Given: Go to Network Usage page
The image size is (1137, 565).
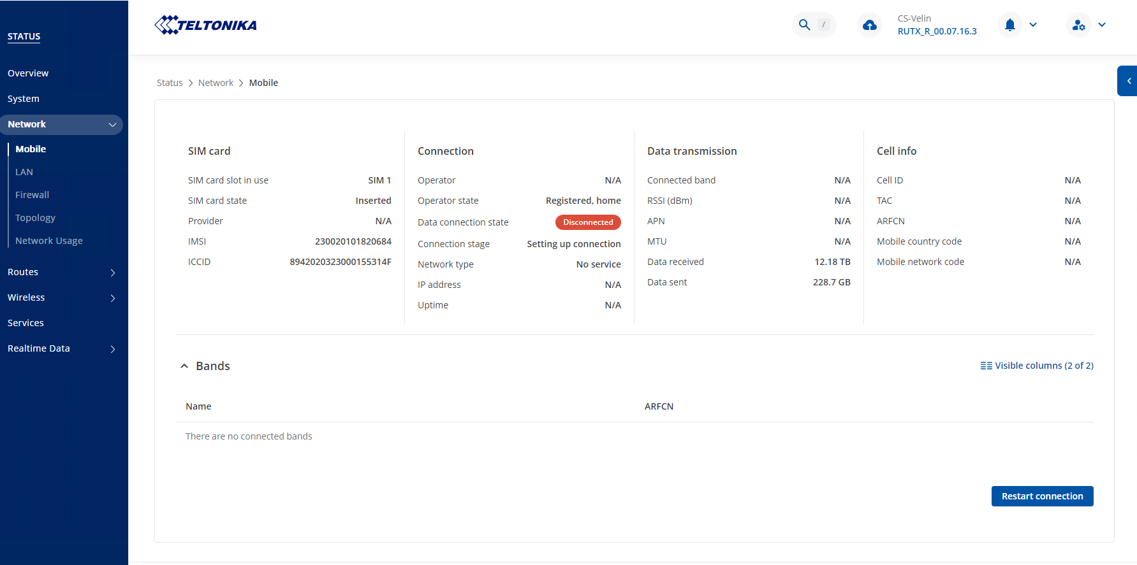Looking at the screenshot, I should [x=49, y=241].
